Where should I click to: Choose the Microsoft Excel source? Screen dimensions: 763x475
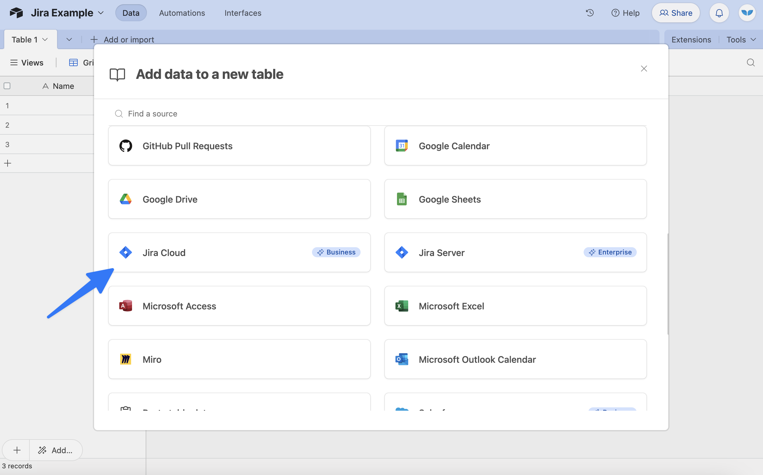(515, 306)
